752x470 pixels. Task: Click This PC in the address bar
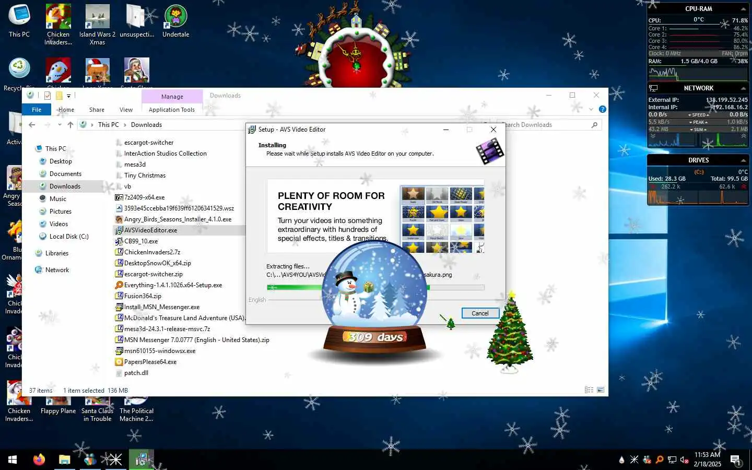pos(109,125)
